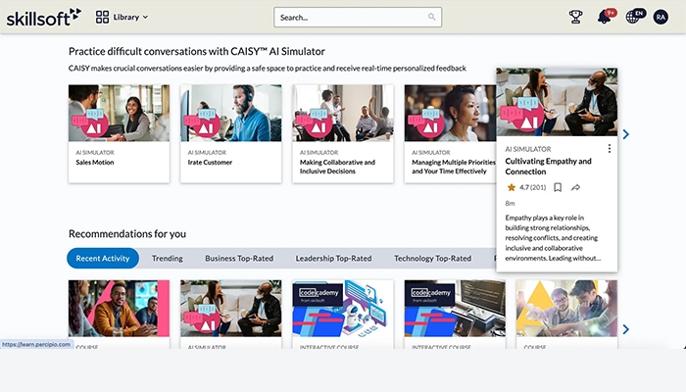Screen dimensions: 686x392
Task: Open the Cultivating Empathy and Connection title
Action: click(548, 166)
